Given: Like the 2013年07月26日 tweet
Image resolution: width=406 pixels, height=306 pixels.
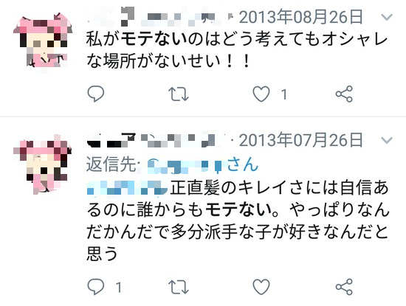Looking at the screenshot, I should (261, 287).
